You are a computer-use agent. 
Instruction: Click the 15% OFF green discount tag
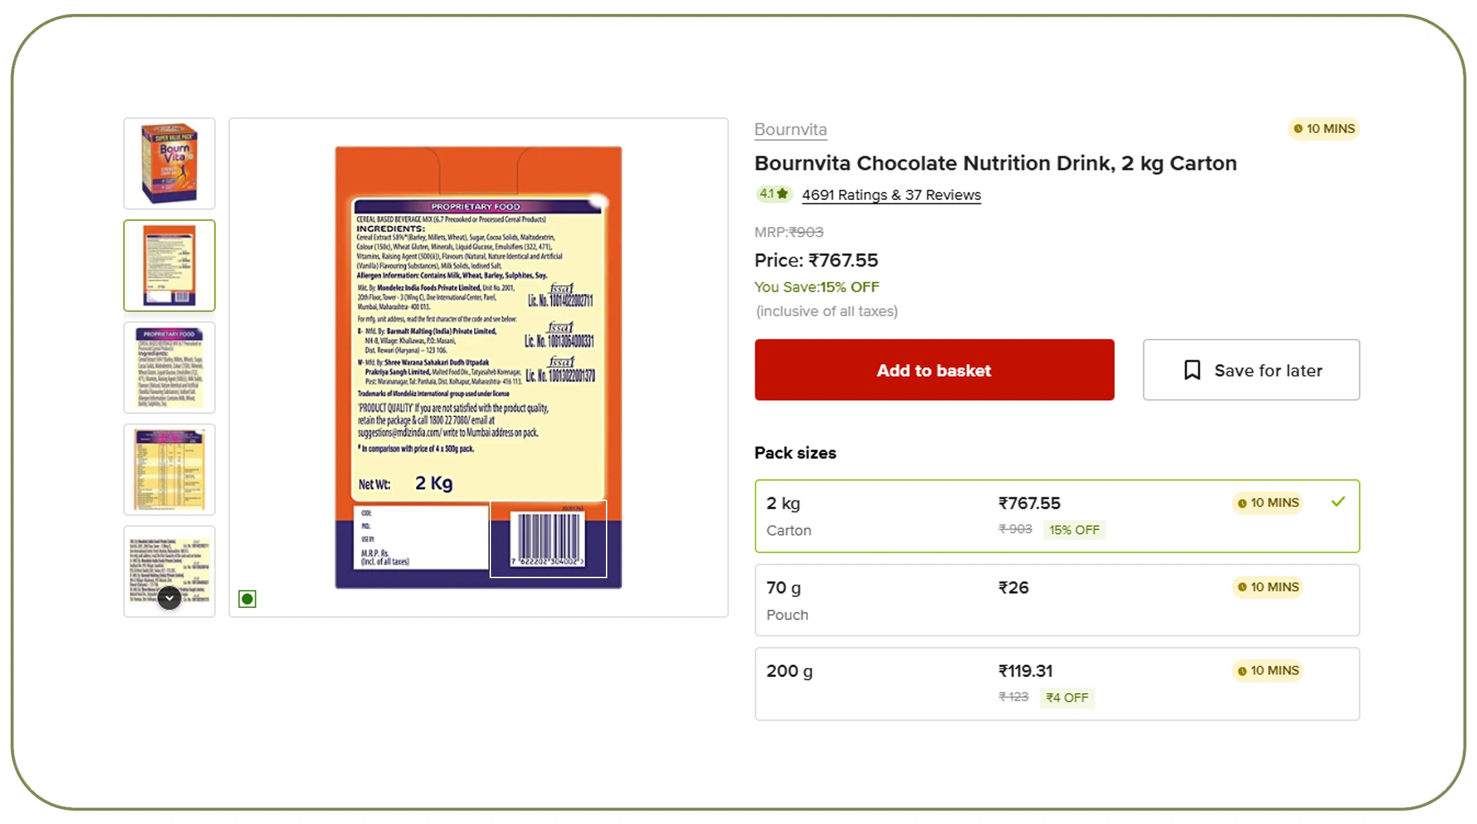pyautogui.click(x=1074, y=530)
